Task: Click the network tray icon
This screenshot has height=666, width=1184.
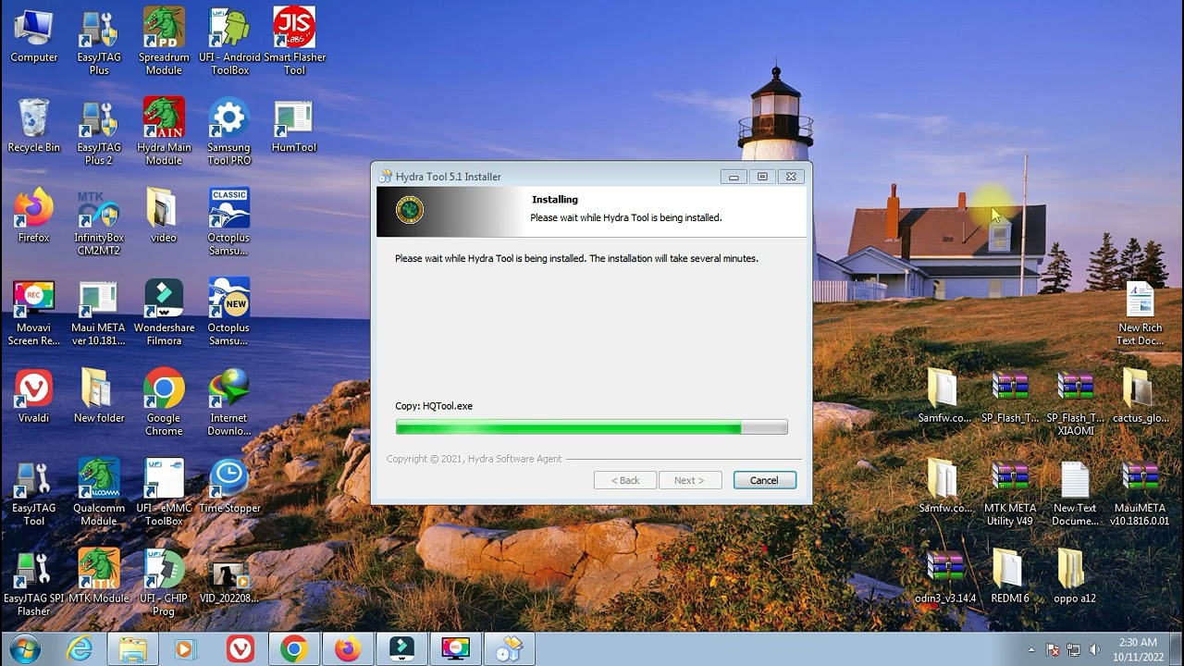Action: click(x=1073, y=649)
